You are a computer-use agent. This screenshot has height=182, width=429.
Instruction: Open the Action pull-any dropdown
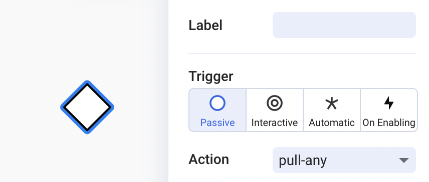(344, 160)
